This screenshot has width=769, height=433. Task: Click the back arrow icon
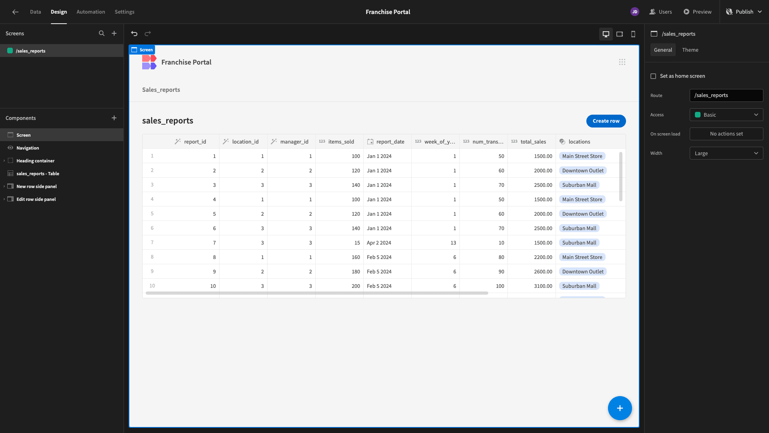point(15,12)
